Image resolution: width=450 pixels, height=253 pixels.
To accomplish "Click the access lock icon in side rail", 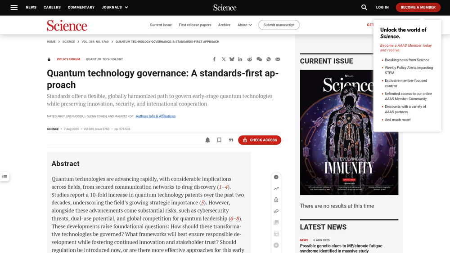I will point(276,200).
